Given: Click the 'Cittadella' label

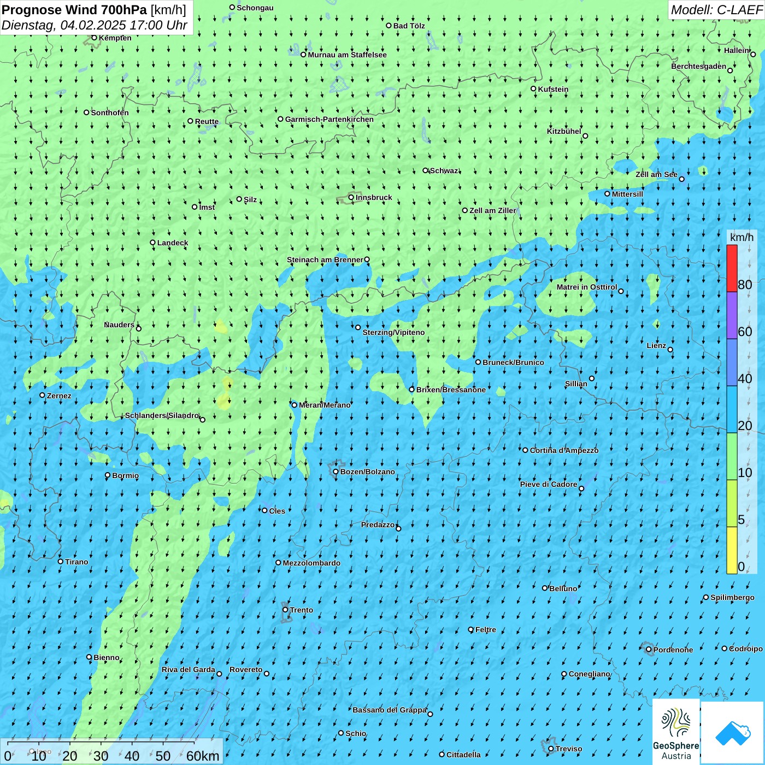Looking at the screenshot, I should coord(463,755).
